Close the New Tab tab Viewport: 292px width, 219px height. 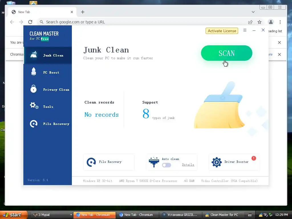(72, 12)
